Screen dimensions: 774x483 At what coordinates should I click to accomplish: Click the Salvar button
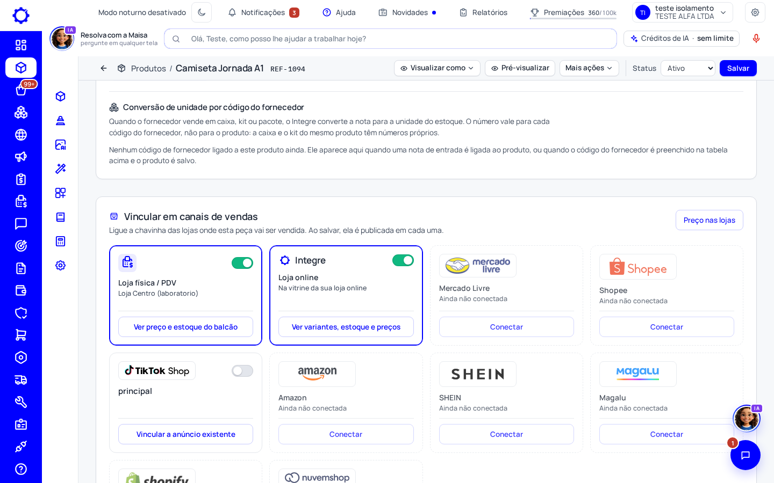pyautogui.click(x=738, y=68)
